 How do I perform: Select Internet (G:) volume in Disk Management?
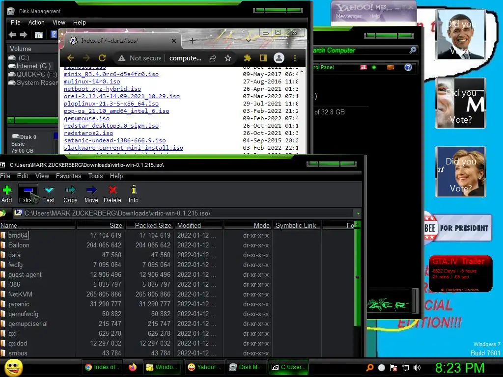[29, 66]
